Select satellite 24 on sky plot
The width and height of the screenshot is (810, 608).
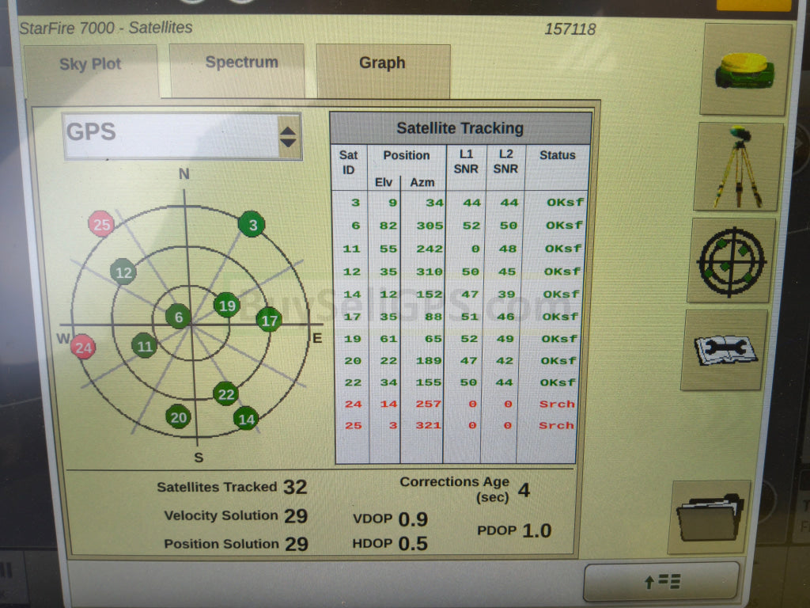pyautogui.click(x=83, y=347)
